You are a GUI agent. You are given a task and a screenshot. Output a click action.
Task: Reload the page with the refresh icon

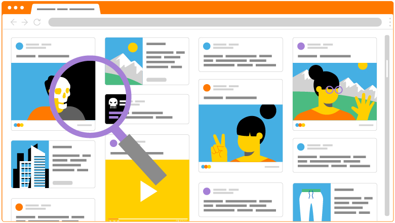coord(37,22)
